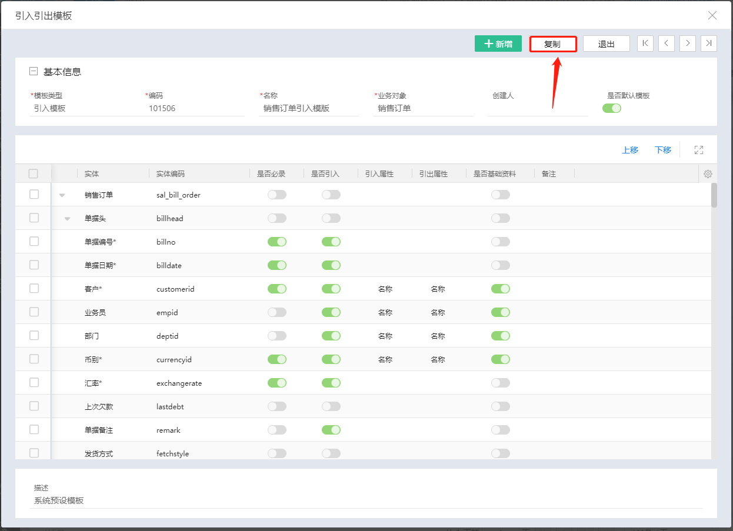Viewport: 733px width, 531px height.
Task: Disable 是否必录 for 单据编号 row
Action: click(277, 242)
